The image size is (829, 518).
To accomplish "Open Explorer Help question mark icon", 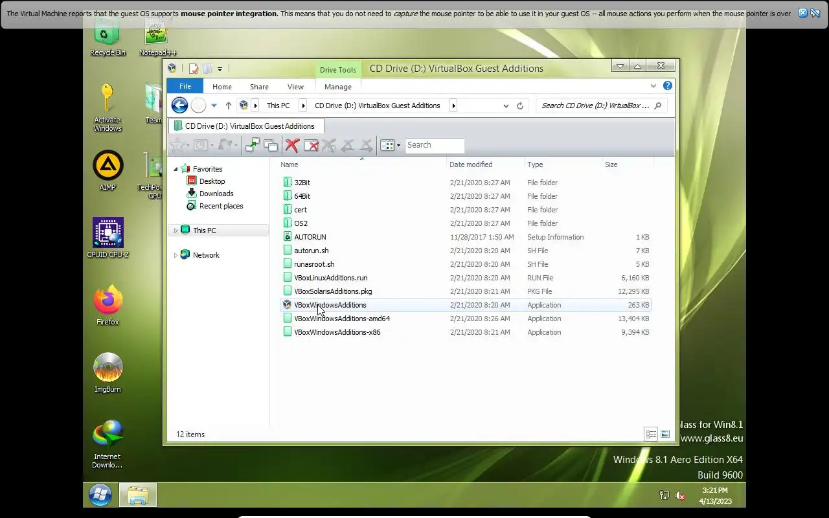I will 668,85.
